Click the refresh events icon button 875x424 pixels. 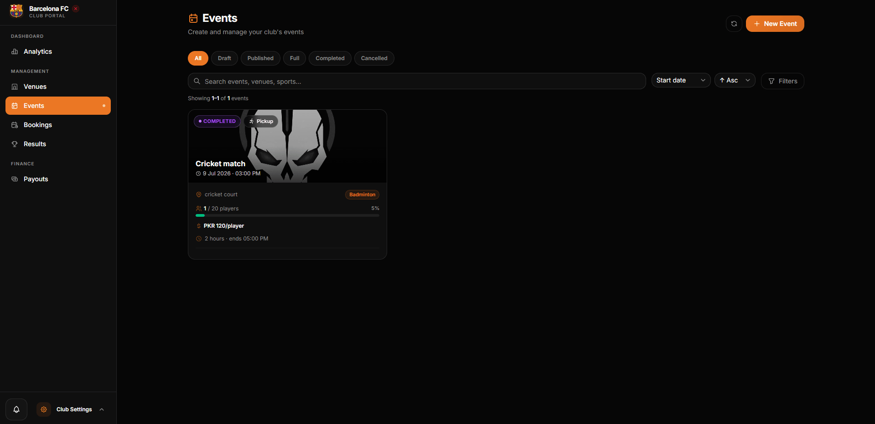click(x=734, y=24)
